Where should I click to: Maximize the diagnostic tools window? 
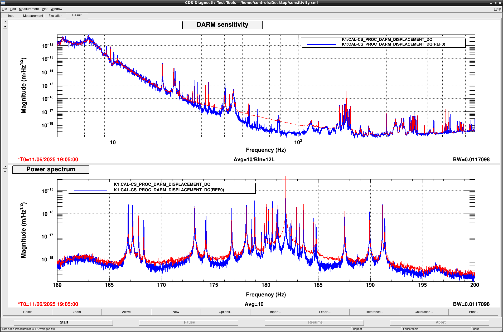pyautogui.click(x=496, y=3)
